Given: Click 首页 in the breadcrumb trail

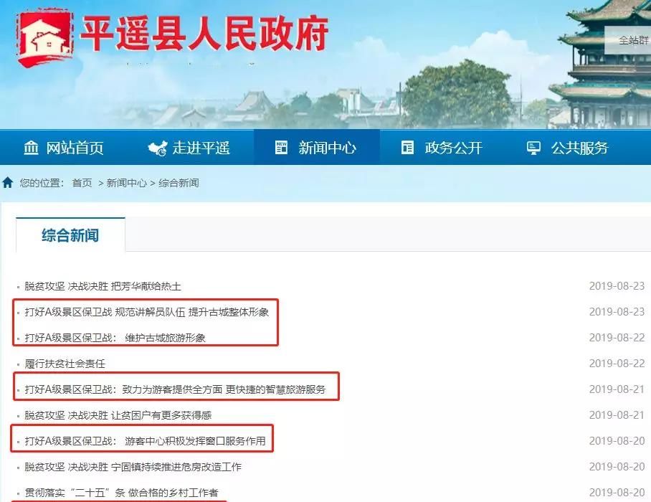Looking at the screenshot, I should [x=81, y=184].
